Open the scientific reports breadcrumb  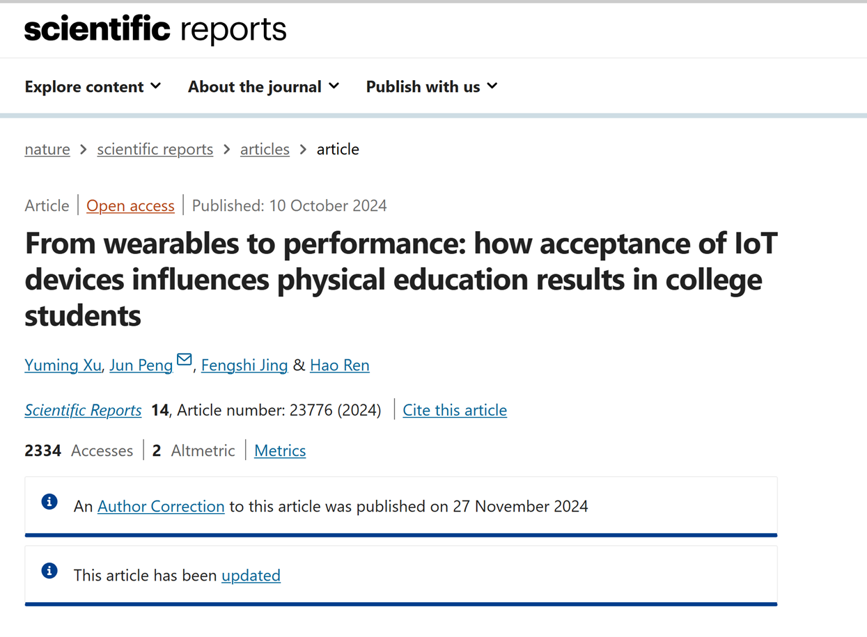click(155, 149)
